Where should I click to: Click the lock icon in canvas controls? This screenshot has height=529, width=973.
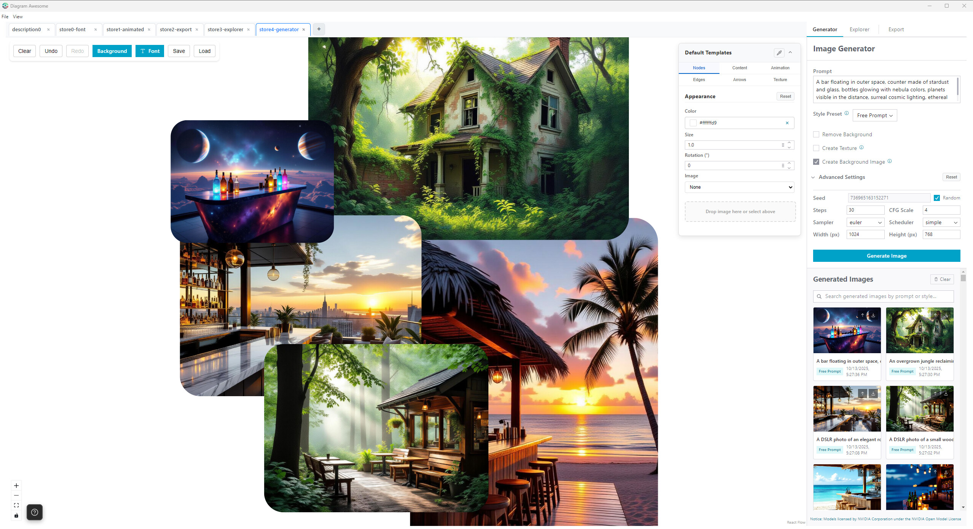(x=16, y=516)
